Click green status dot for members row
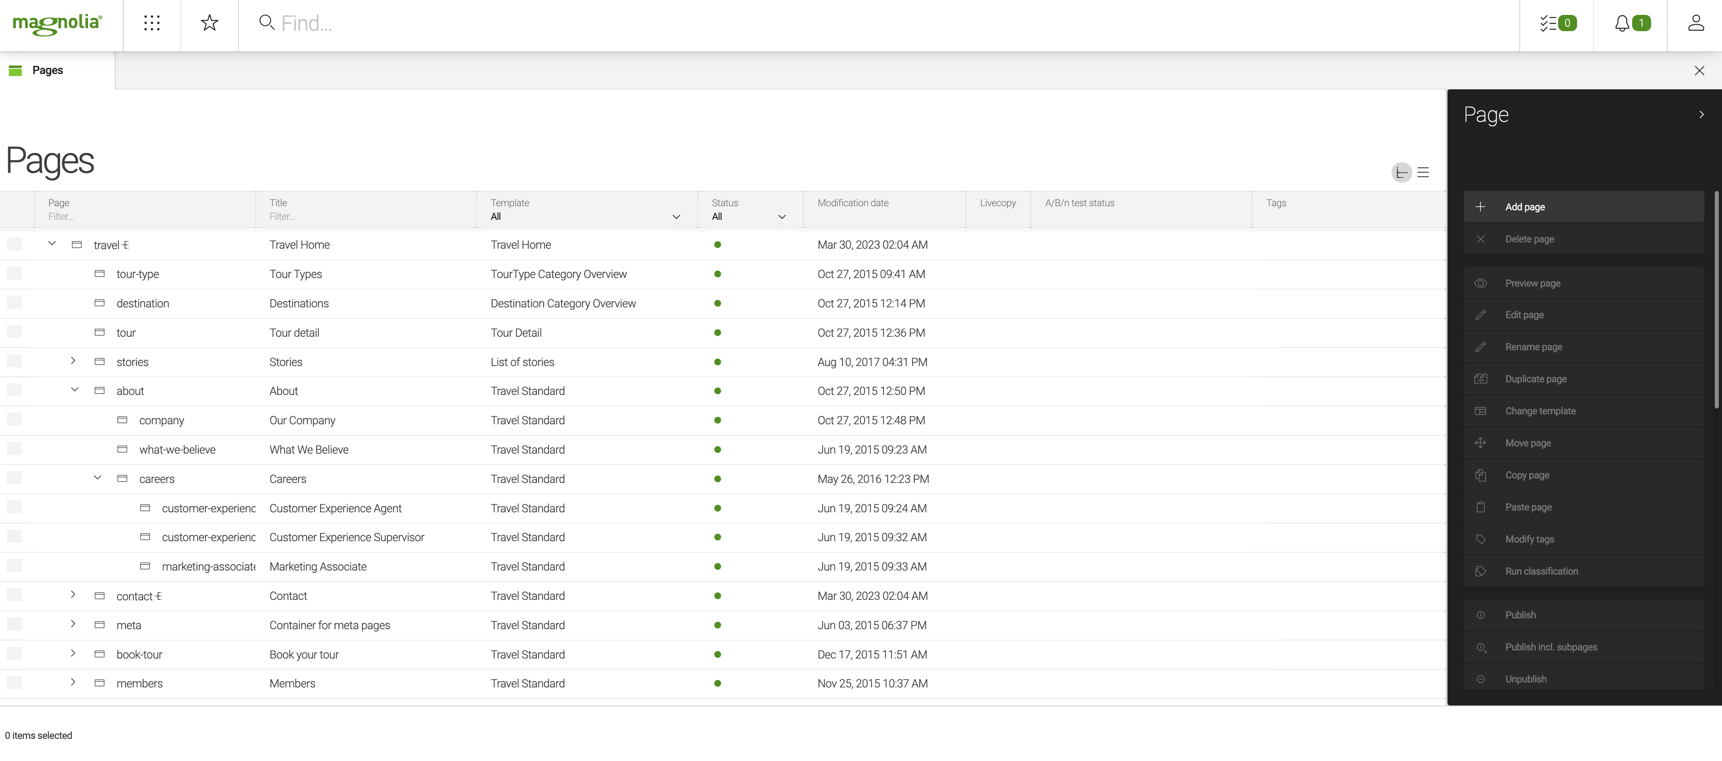This screenshot has width=1722, height=761. (x=717, y=683)
